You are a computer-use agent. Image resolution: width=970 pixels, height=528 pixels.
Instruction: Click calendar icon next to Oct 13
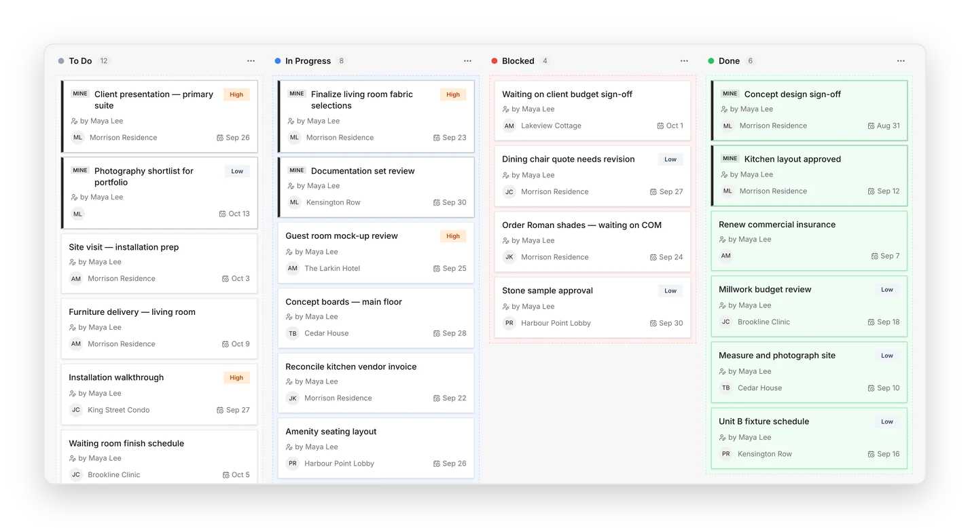point(222,214)
